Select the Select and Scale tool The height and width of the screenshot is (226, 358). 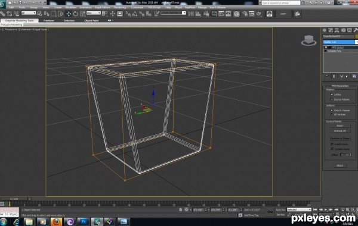tap(83, 14)
